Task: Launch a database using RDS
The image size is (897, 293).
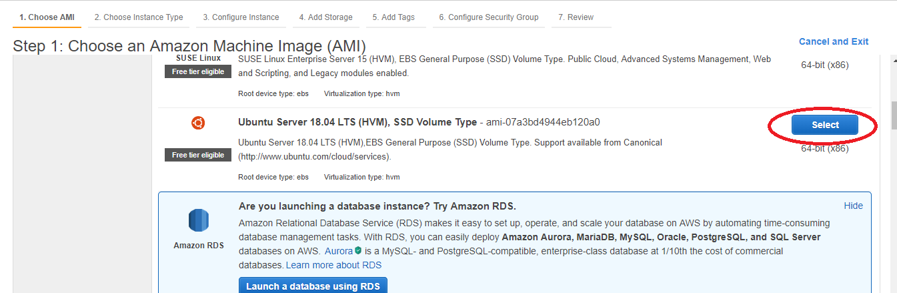Action: click(313, 286)
